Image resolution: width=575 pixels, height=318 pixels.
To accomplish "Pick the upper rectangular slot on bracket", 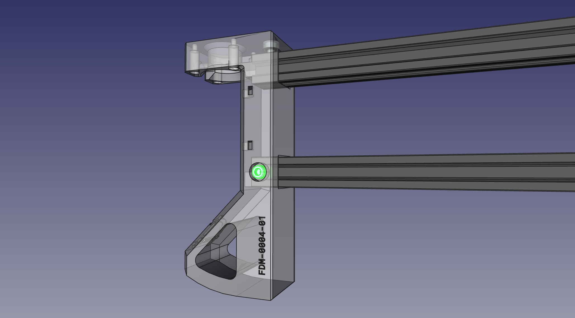I will point(250,90).
